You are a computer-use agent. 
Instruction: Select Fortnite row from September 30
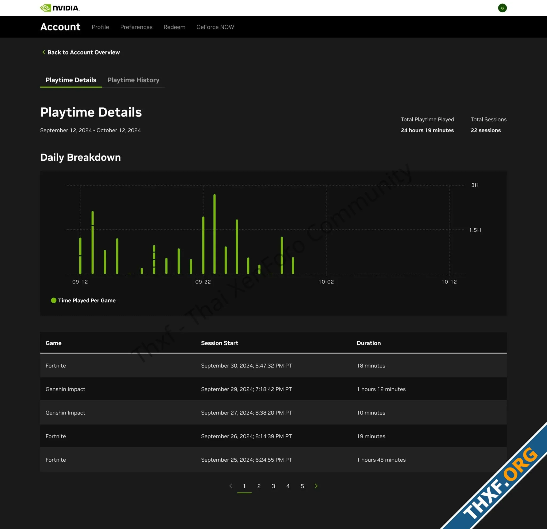[273, 366]
